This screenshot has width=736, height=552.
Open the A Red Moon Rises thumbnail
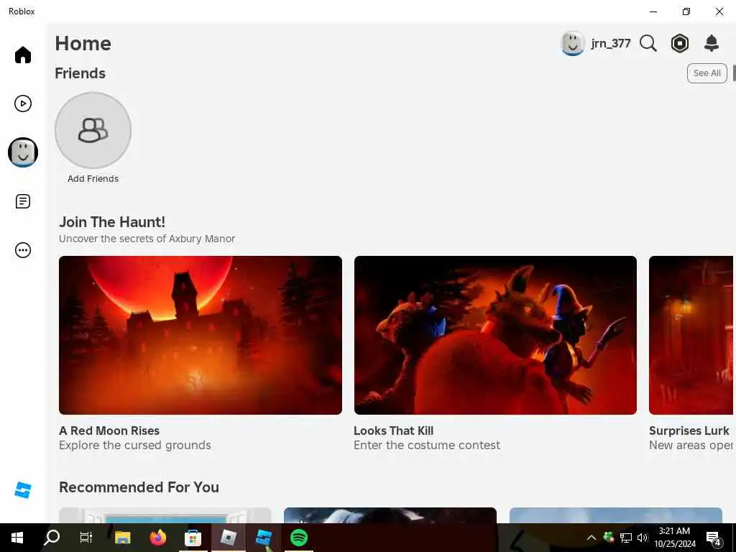pyautogui.click(x=201, y=335)
